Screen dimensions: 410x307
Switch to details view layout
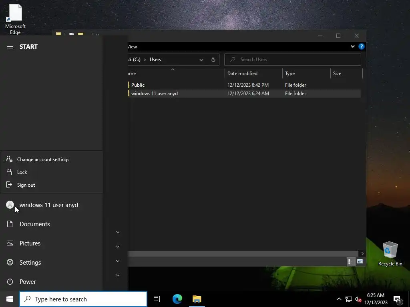coord(350,261)
